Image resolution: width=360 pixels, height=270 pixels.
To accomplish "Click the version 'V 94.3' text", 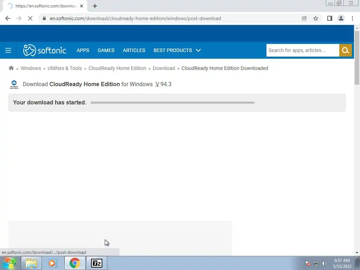I will [163, 84].
